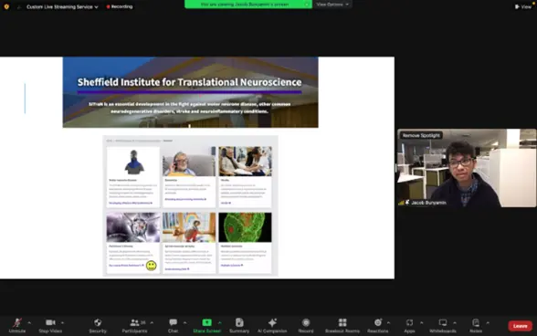Open Whiteboards
The height and width of the screenshot is (336, 537).
click(x=442, y=325)
